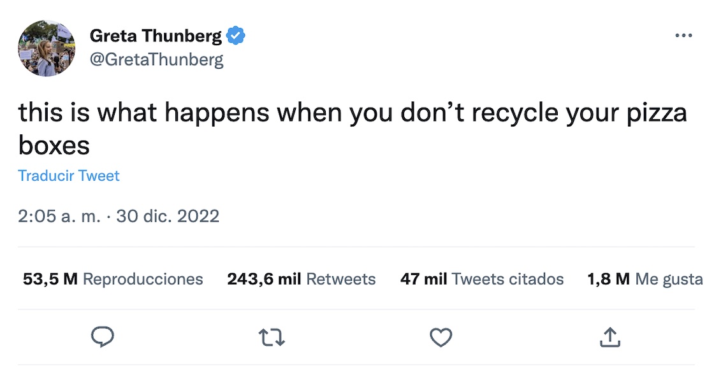Screen dimensions: 714x370
Task: Click the reply speech bubble icon
Action: (x=102, y=338)
